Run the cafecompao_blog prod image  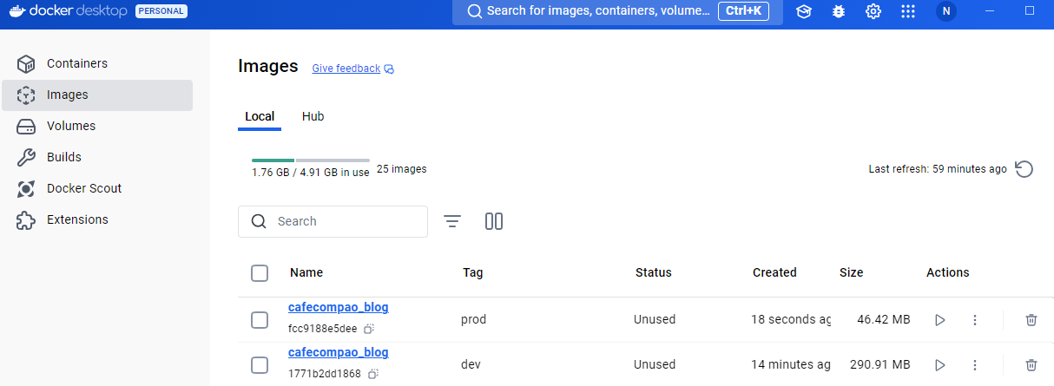tap(939, 320)
